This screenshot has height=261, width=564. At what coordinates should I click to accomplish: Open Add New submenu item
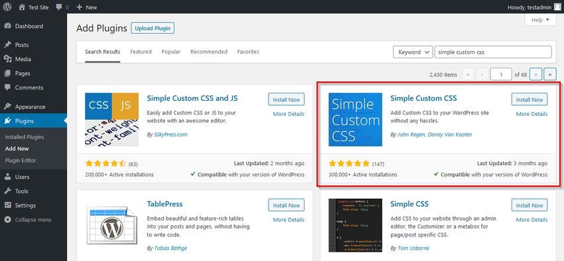pyautogui.click(x=17, y=148)
